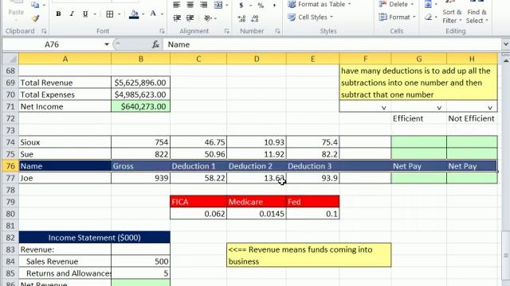
Task: Open Number dialog launcher
Action: [277, 31]
